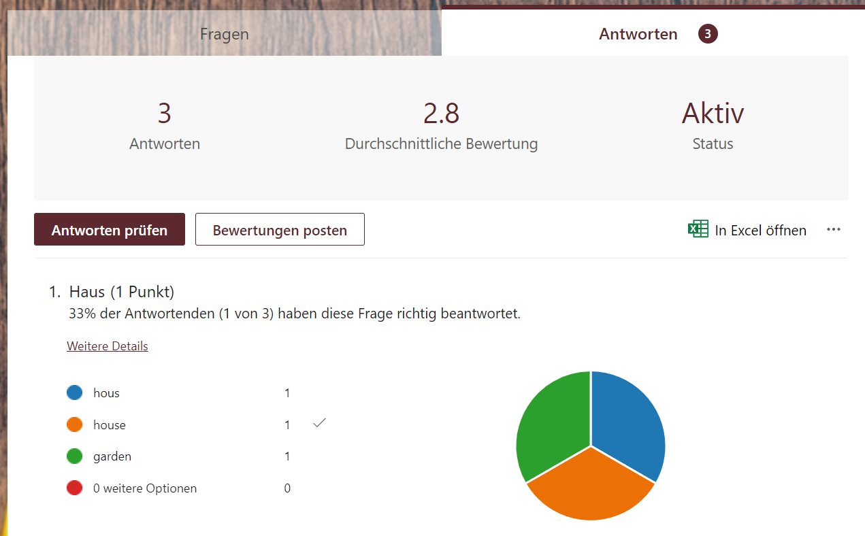
Task: Select the garden answer row
Action: [x=112, y=456]
